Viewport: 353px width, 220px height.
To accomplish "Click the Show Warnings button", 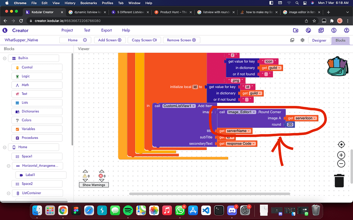I will [94, 185].
